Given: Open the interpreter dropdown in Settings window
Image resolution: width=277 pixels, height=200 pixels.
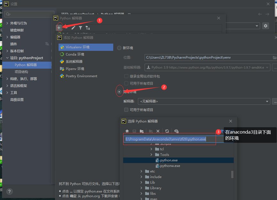Looking at the screenshot, I should (257, 26).
